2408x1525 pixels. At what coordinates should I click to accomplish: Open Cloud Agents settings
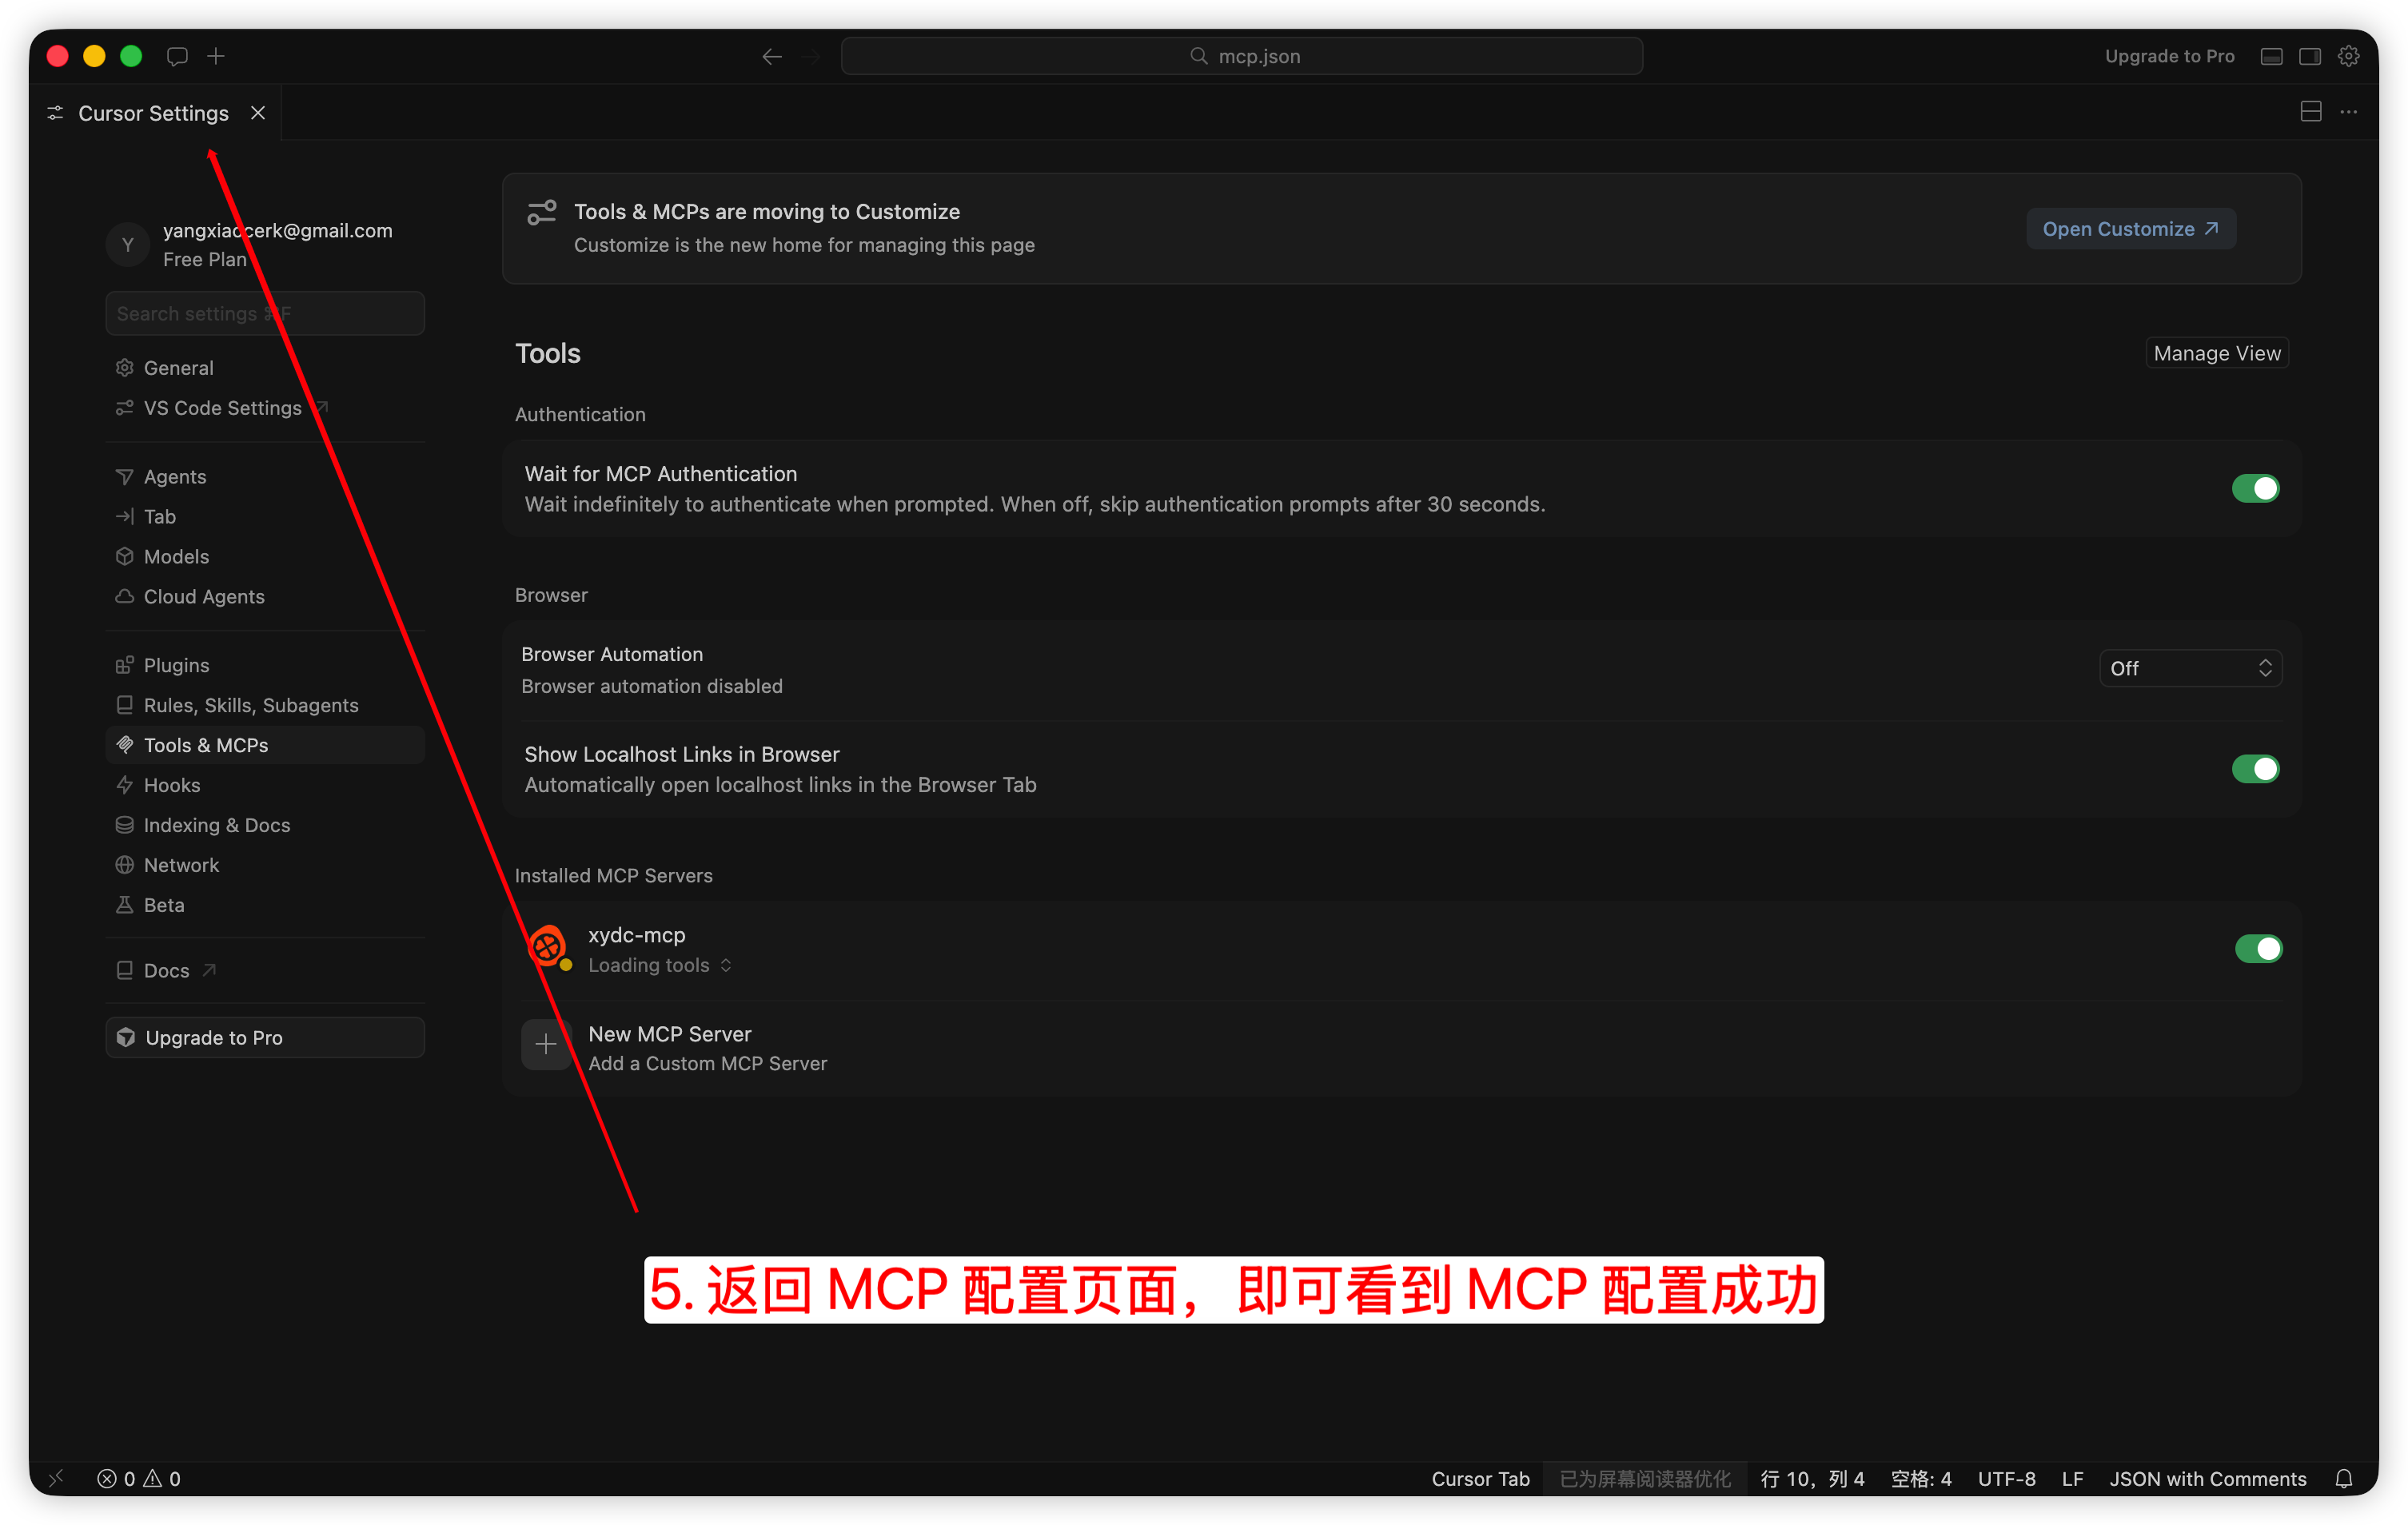[265, 597]
